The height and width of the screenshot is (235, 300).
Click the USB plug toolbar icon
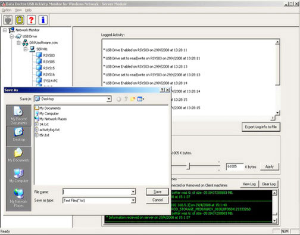click(8, 20)
